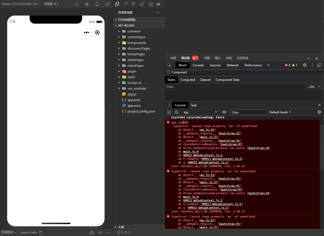
Task: Copy the pages/index page path
Action: pos(41,232)
